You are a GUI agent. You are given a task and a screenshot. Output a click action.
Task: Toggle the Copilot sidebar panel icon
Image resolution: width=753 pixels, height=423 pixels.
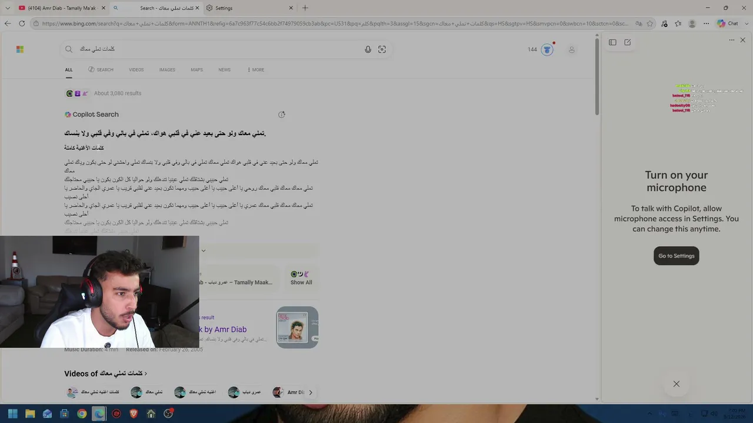[x=612, y=42]
